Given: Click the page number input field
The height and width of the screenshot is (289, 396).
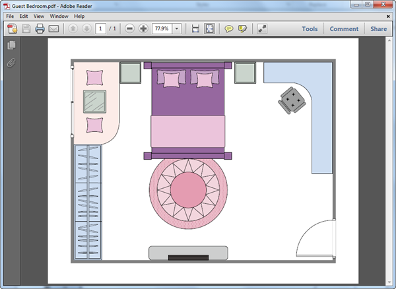Looking at the screenshot, I should coord(100,29).
